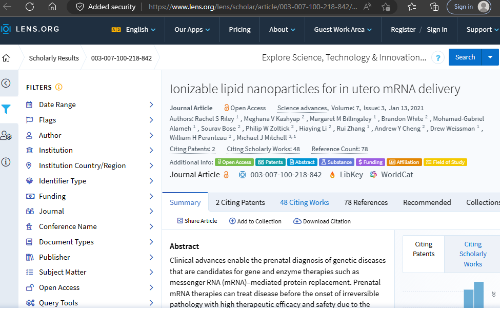500x312 pixels.
Task: Open Guest Work Area dropdown
Action: coord(343,30)
